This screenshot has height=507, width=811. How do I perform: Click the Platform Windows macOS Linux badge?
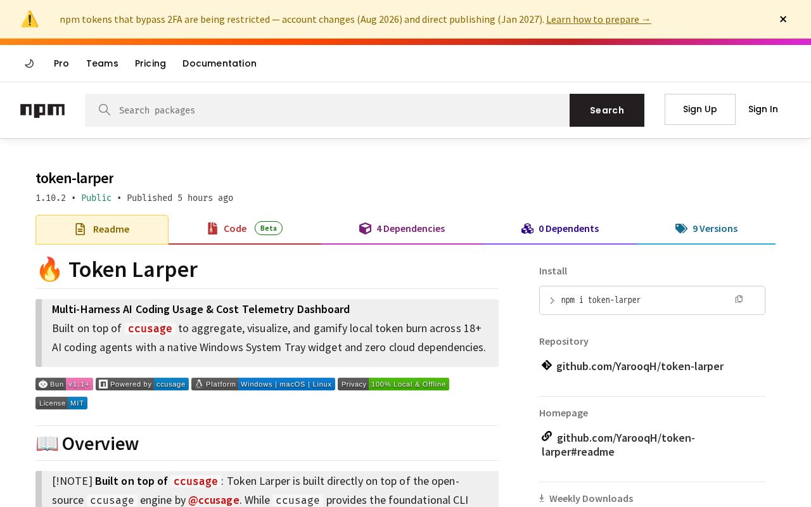[x=263, y=384]
